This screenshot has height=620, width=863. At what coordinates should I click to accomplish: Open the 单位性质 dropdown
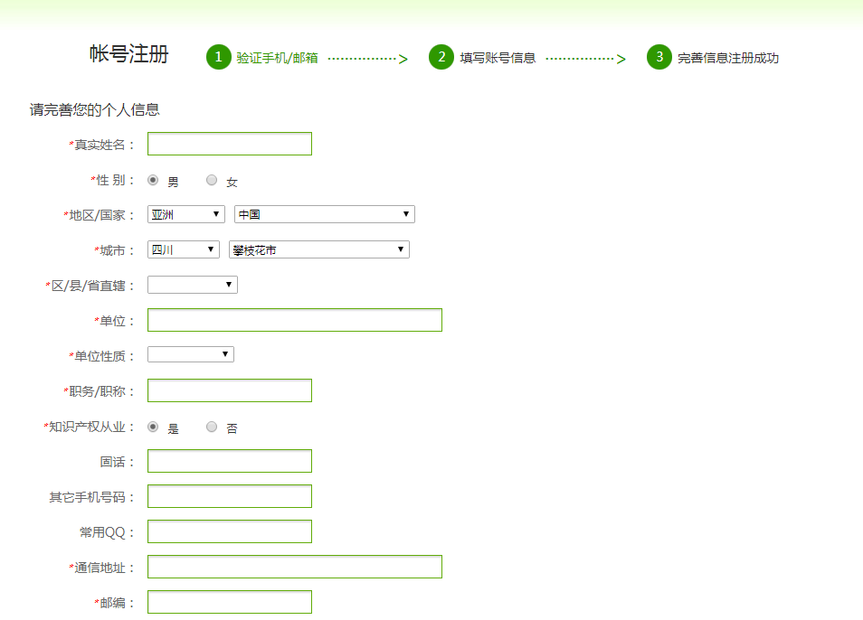190,354
